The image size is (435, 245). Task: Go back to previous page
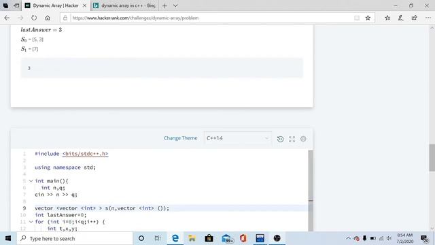[7, 18]
